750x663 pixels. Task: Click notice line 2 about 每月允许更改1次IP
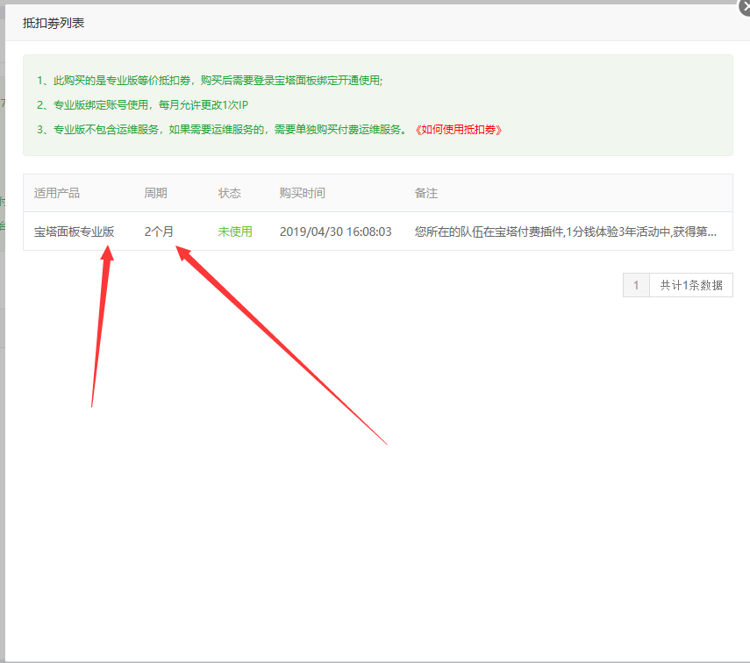click(142, 104)
